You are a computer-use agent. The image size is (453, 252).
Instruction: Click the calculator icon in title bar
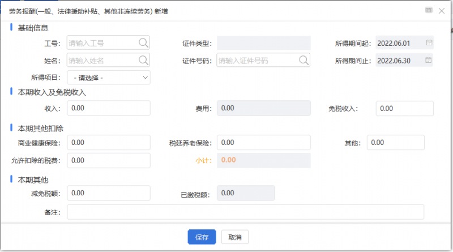pos(429,10)
